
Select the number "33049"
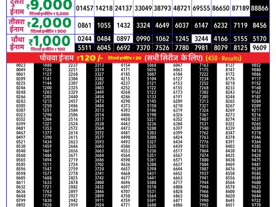click(143, 8)
